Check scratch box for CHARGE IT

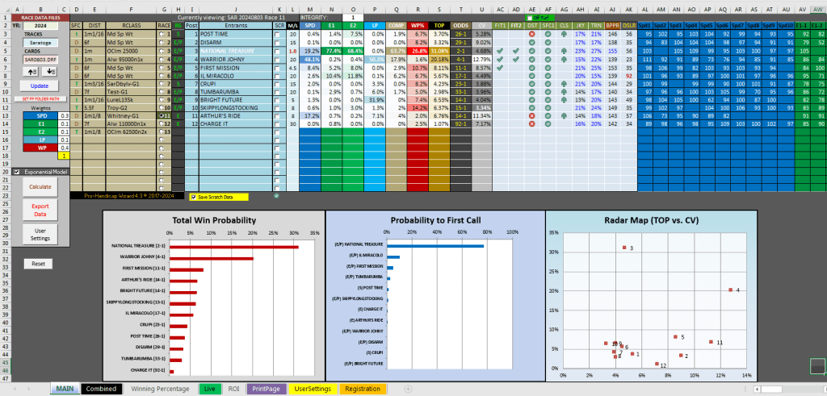tap(279, 123)
